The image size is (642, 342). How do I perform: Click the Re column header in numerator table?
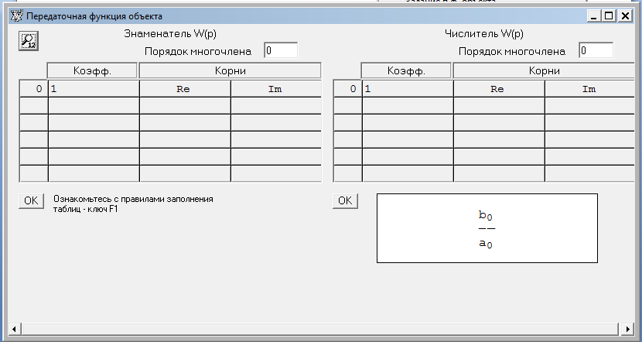pos(499,89)
